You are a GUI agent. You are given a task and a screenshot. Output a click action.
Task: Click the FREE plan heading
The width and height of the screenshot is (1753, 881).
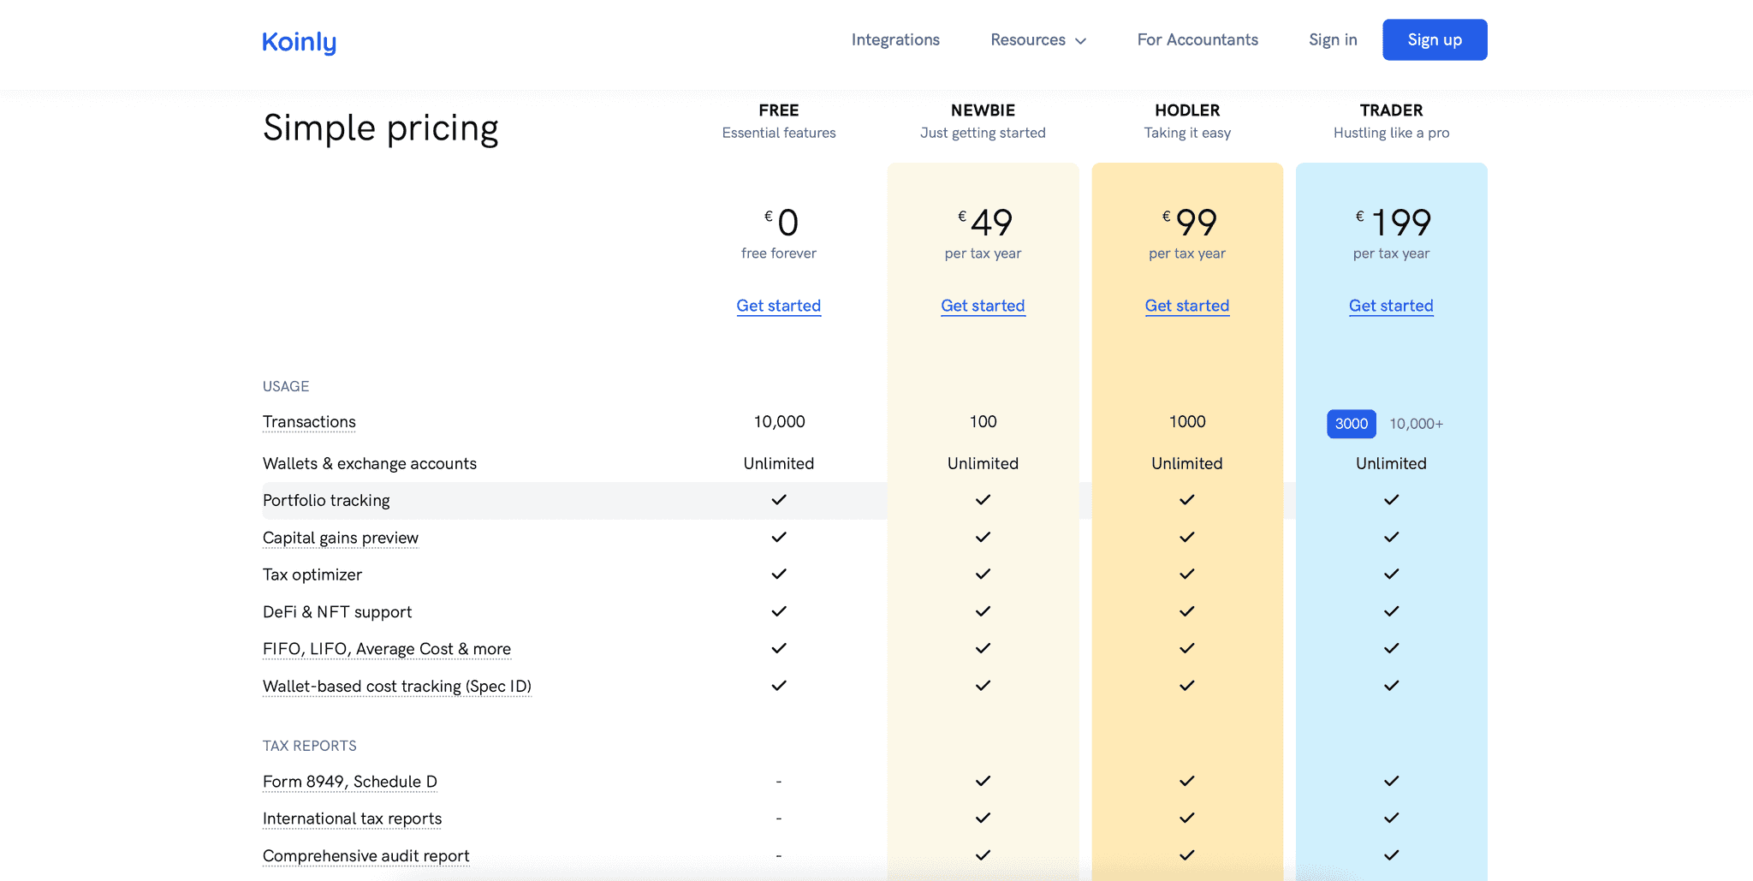click(779, 110)
